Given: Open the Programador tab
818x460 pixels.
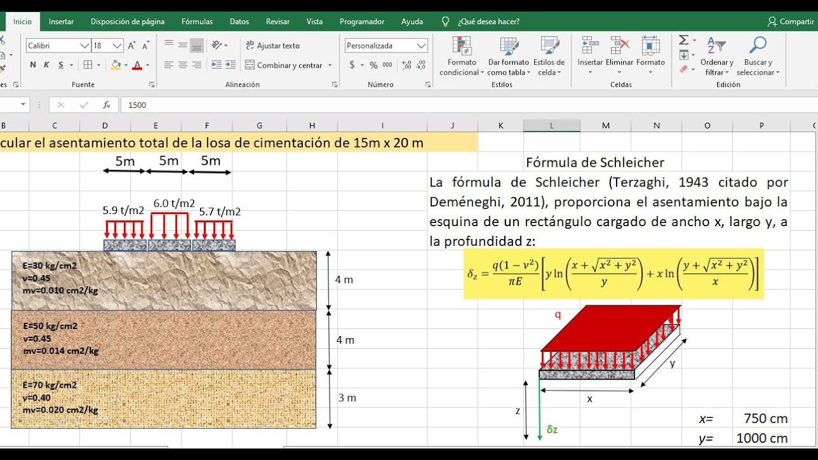Looking at the screenshot, I should coord(362,21).
